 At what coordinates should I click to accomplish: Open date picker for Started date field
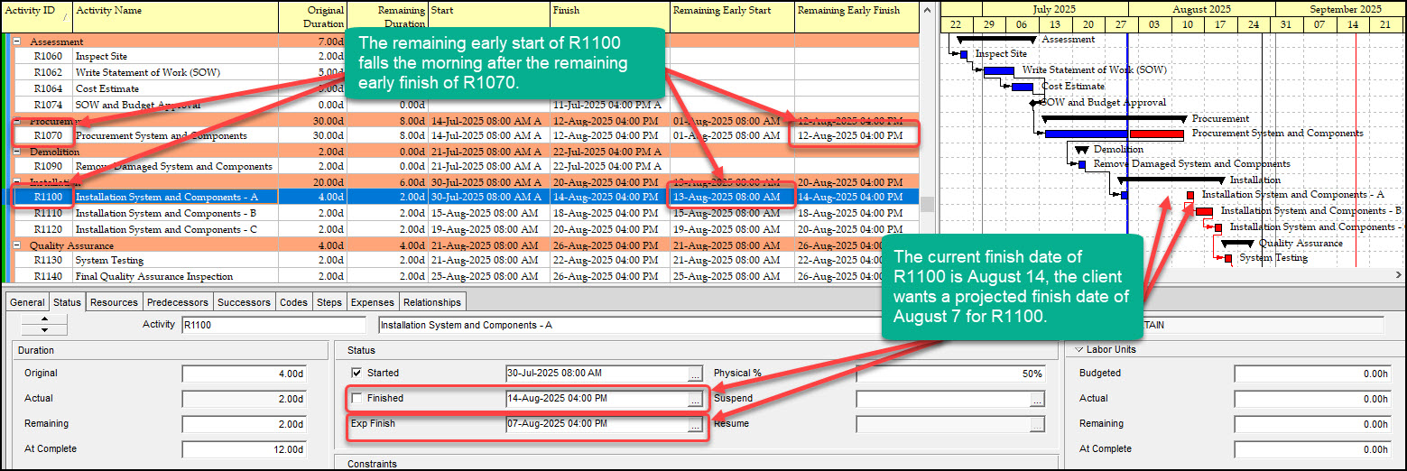pyautogui.click(x=694, y=374)
